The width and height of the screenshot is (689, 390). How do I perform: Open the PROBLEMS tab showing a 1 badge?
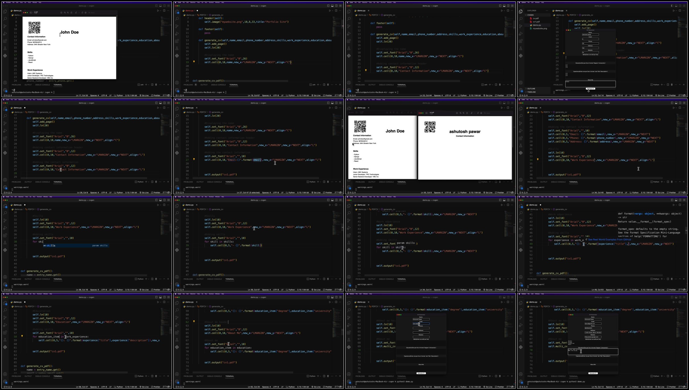pyautogui.click(x=190, y=85)
